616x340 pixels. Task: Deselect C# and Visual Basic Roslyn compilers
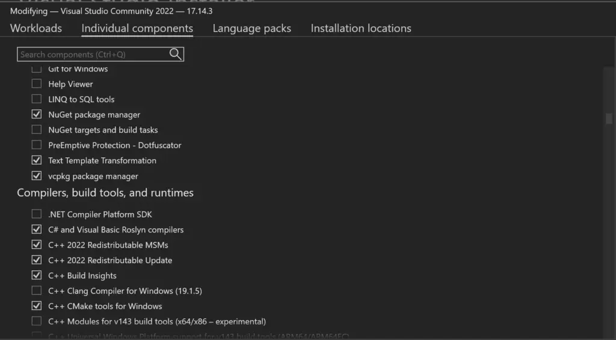(x=37, y=229)
